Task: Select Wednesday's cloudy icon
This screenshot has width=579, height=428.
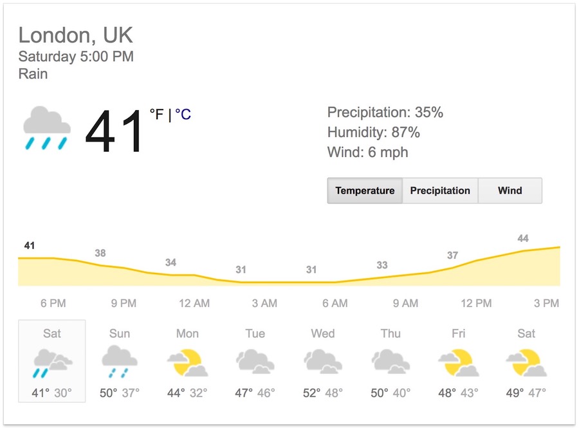Action: (x=323, y=362)
